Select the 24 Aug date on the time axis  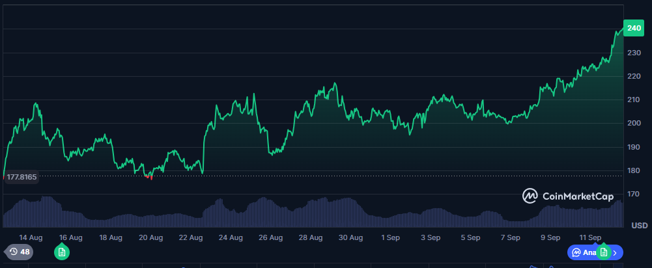click(x=231, y=237)
